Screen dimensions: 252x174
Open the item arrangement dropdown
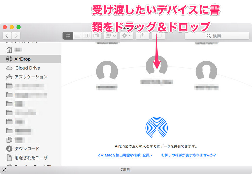point(111,36)
